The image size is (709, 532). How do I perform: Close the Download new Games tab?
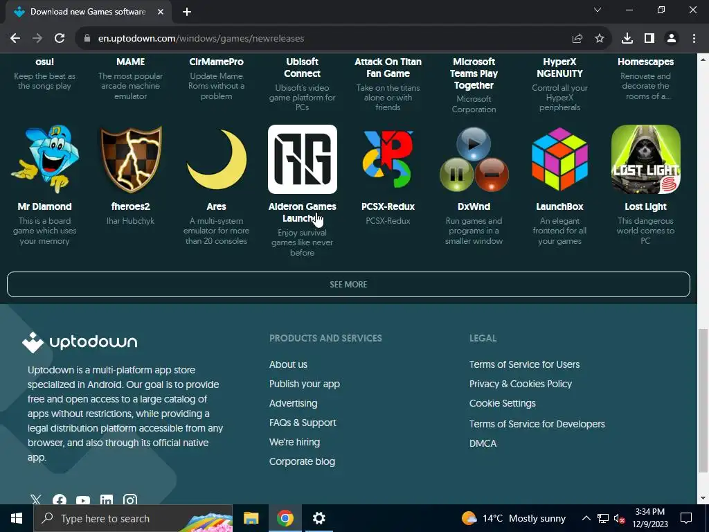[x=161, y=12]
